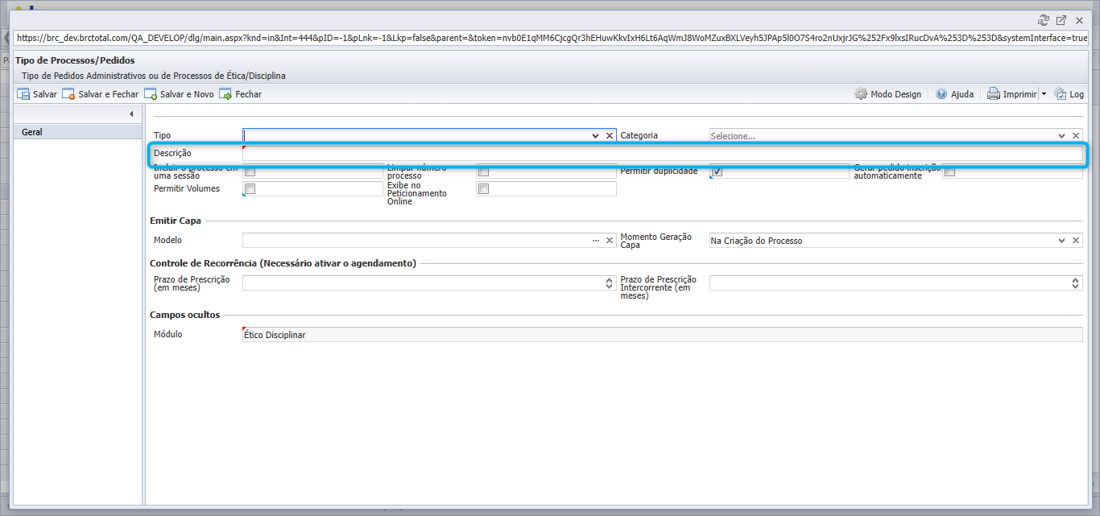Select the Geral tab
The image size is (1100, 516).
pyautogui.click(x=78, y=132)
